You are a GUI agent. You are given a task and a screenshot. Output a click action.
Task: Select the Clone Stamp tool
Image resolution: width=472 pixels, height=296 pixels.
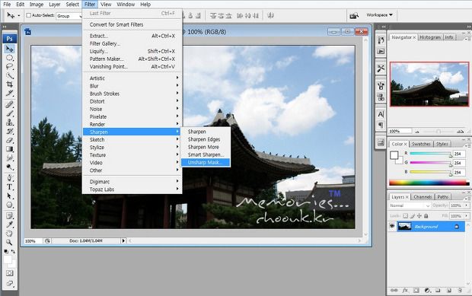click(10, 123)
